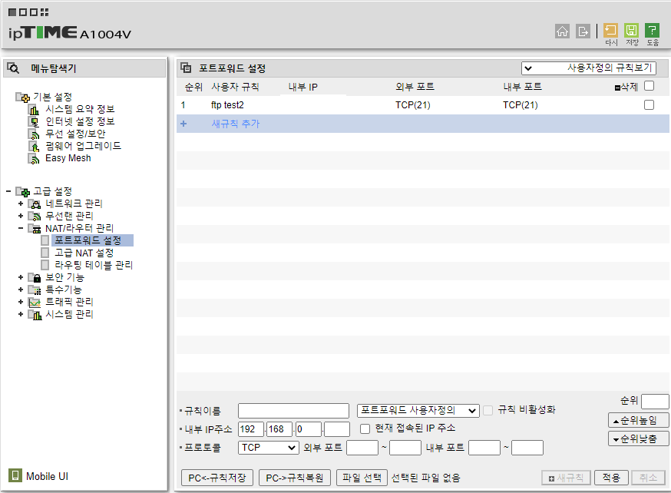Viewport: 671px width, 493px height.
Task: Expand the 트래픽 관리 tree node
Action: [21, 302]
